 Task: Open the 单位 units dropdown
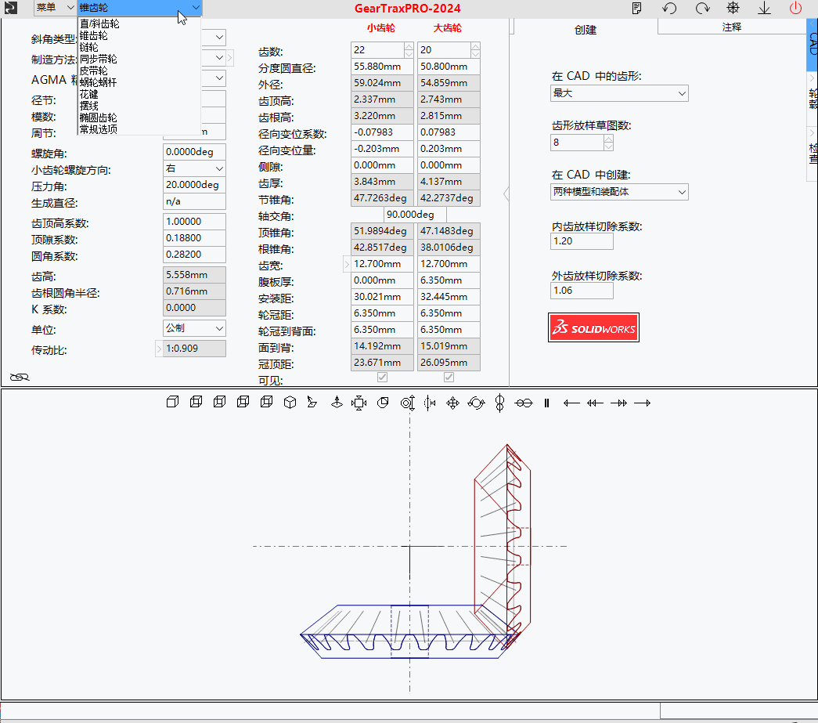tap(194, 328)
